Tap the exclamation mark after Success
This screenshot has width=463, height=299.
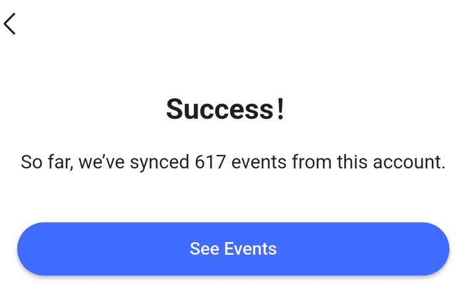[x=281, y=109]
